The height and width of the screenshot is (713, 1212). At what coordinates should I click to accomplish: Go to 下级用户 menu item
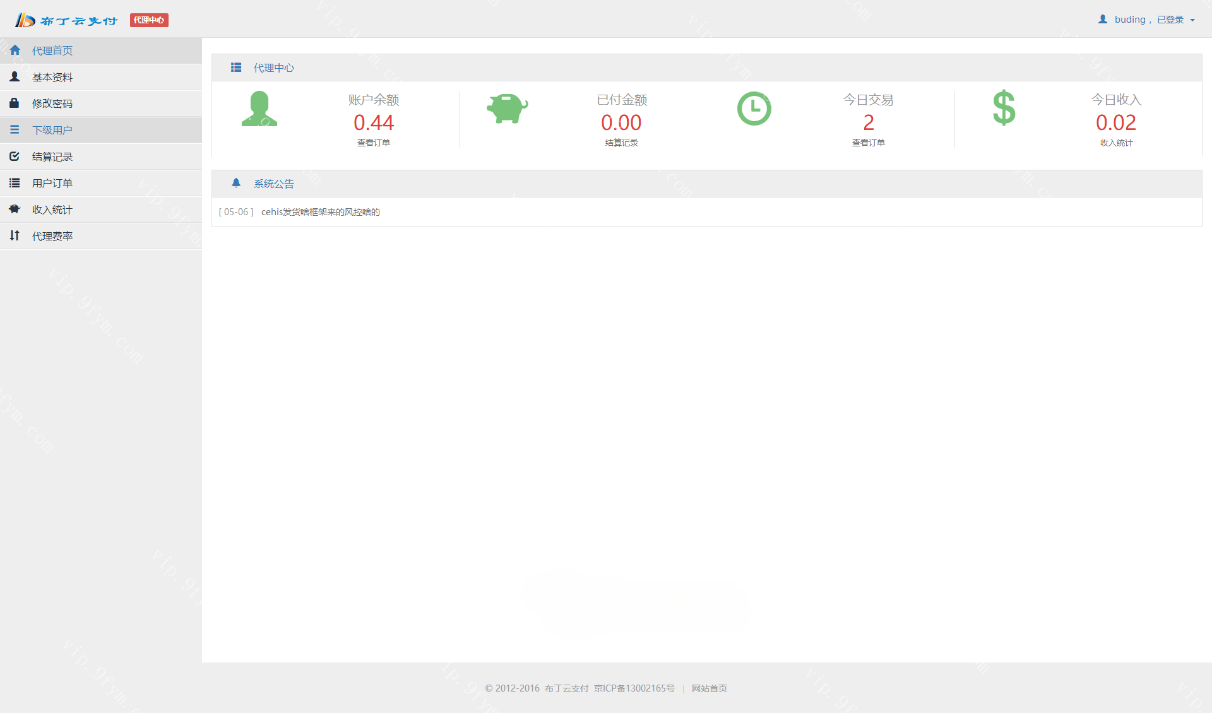tap(52, 130)
